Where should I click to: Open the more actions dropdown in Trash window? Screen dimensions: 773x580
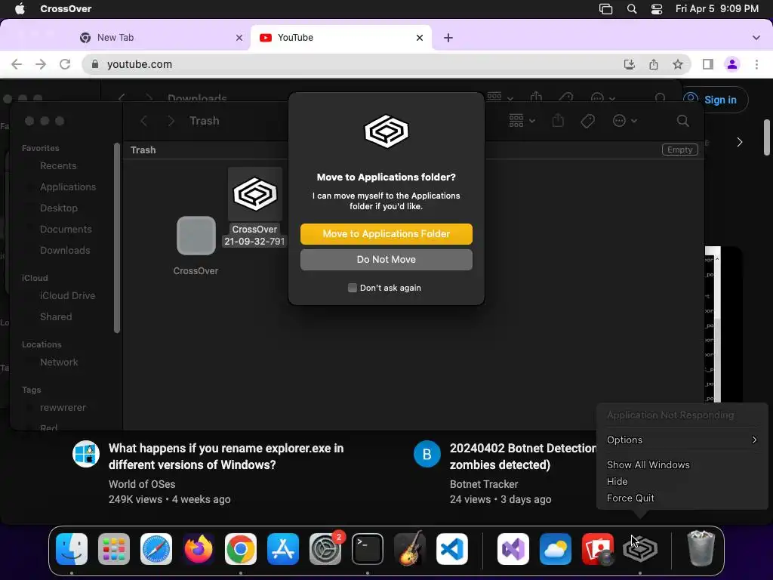624,121
